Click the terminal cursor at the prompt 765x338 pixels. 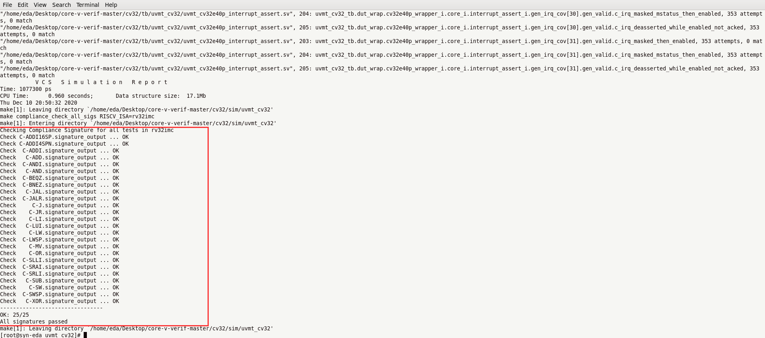(86, 335)
